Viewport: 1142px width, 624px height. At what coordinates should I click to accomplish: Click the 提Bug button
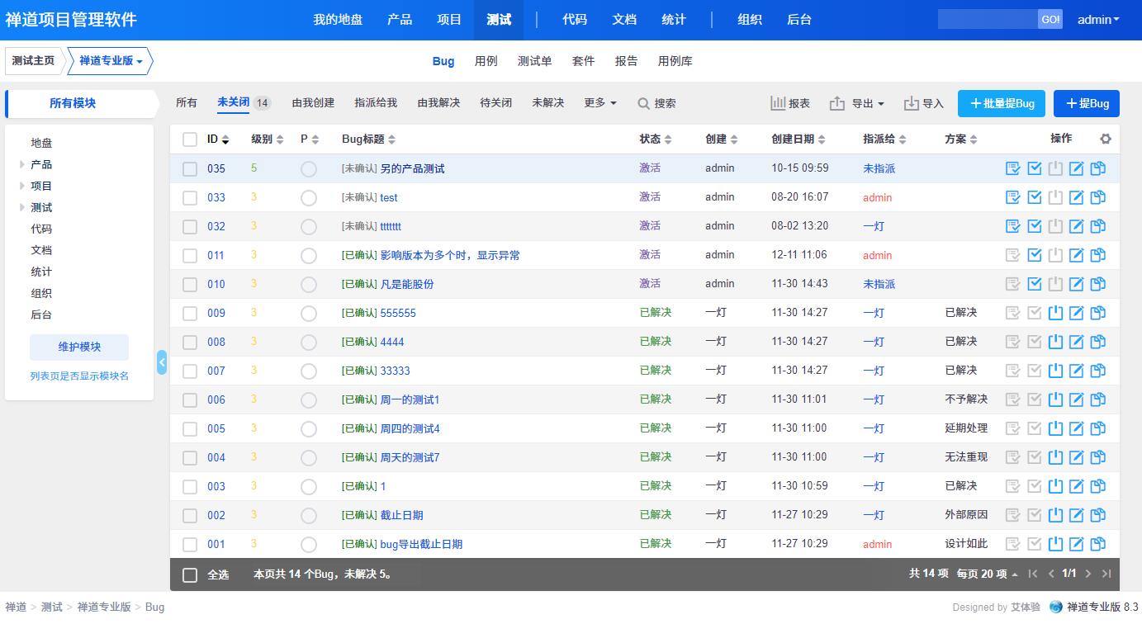(x=1086, y=103)
